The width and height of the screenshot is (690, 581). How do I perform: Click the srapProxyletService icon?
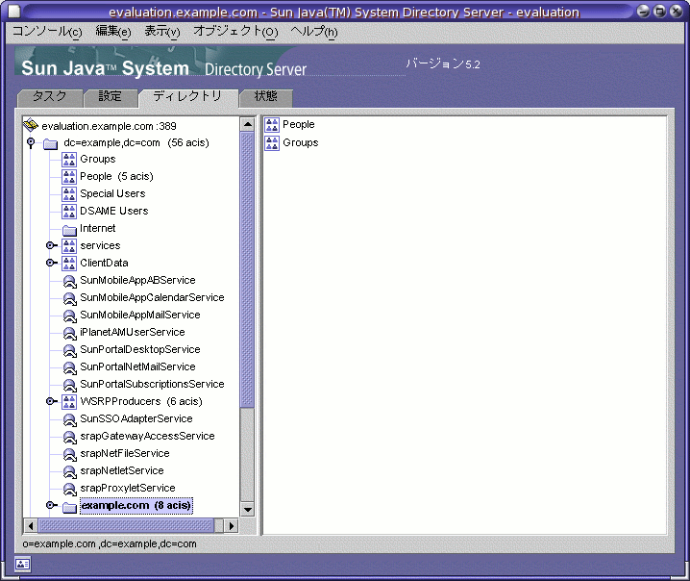point(69,489)
